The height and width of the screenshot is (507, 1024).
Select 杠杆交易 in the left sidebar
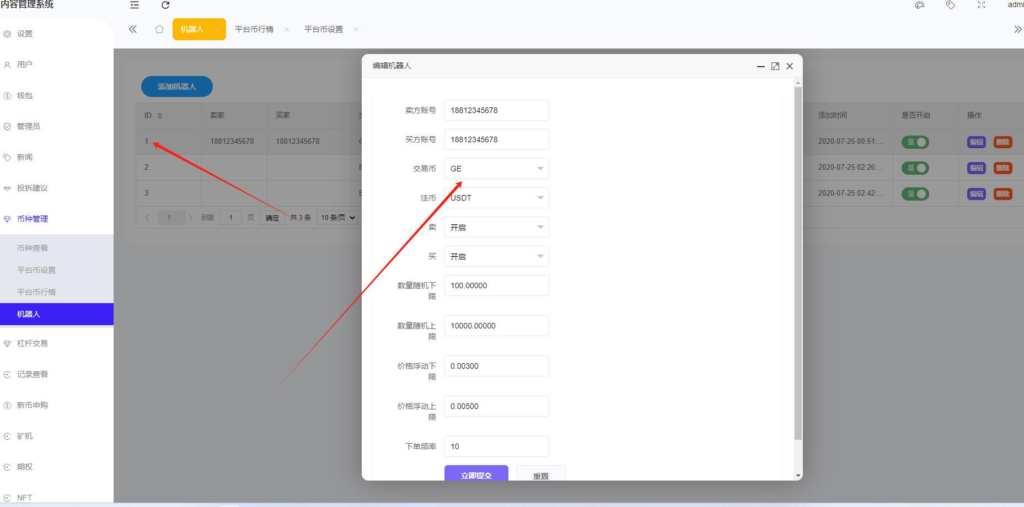[31, 343]
